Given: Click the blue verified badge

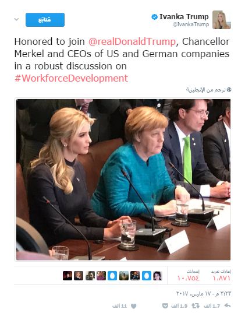Looking at the screenshot, I should tap(154, 17).
